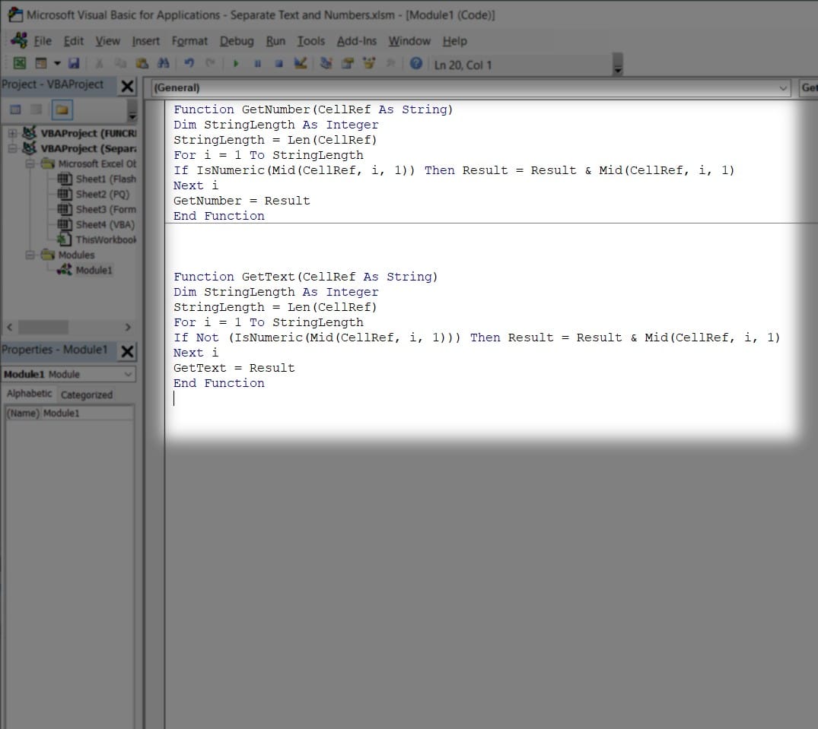Click the Excel icon in menu bar

point(19,40)
